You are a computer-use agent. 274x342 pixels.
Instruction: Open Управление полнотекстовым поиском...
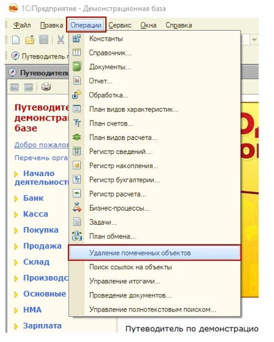point(155,309)
